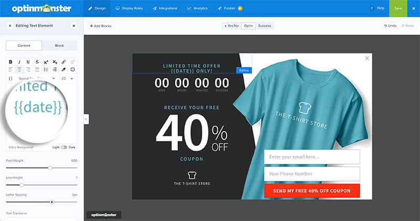Switch to the Content tab
420x221 pixels.
point(24,46)
